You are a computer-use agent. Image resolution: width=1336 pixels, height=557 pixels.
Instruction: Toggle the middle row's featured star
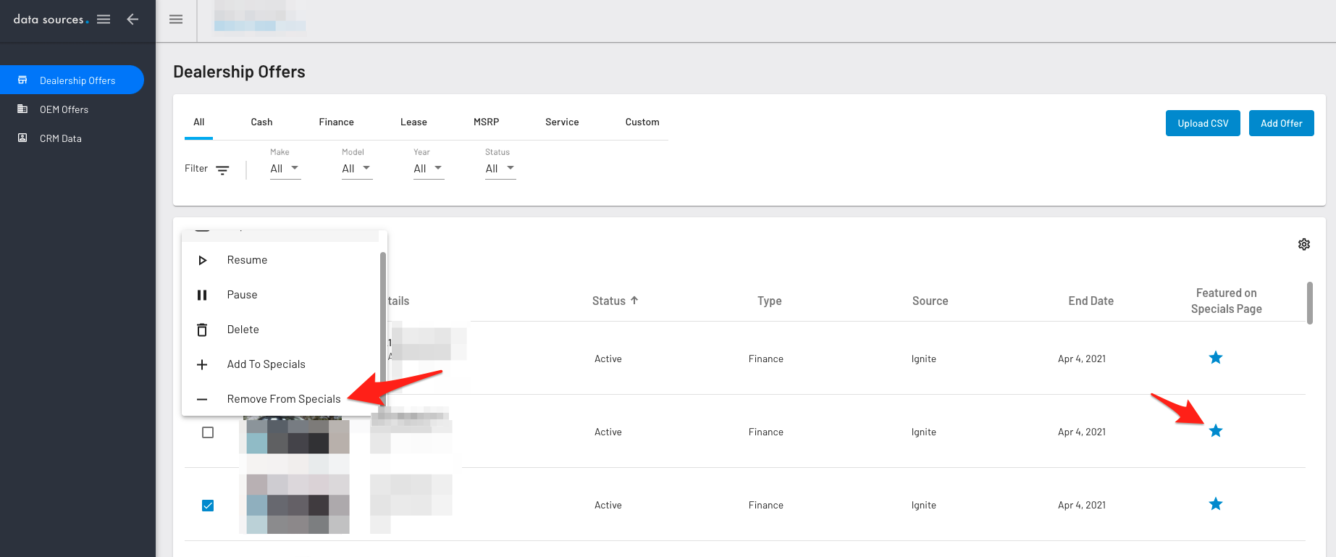coord(1216,431)
